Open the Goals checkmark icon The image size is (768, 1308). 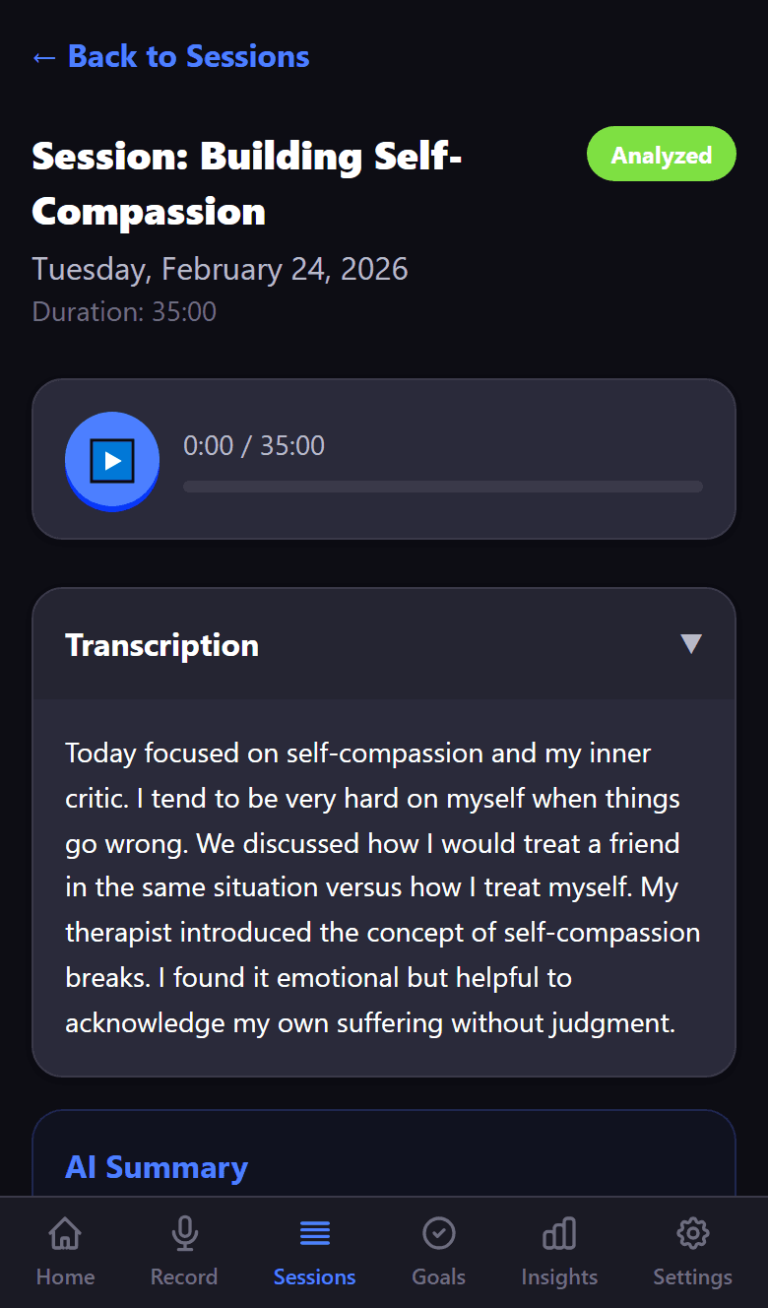tap(438, 1232)
